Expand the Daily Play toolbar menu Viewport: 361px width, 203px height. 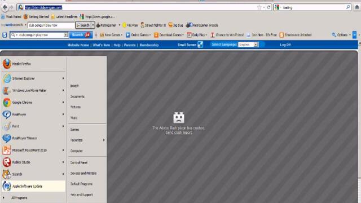point(197,35)
